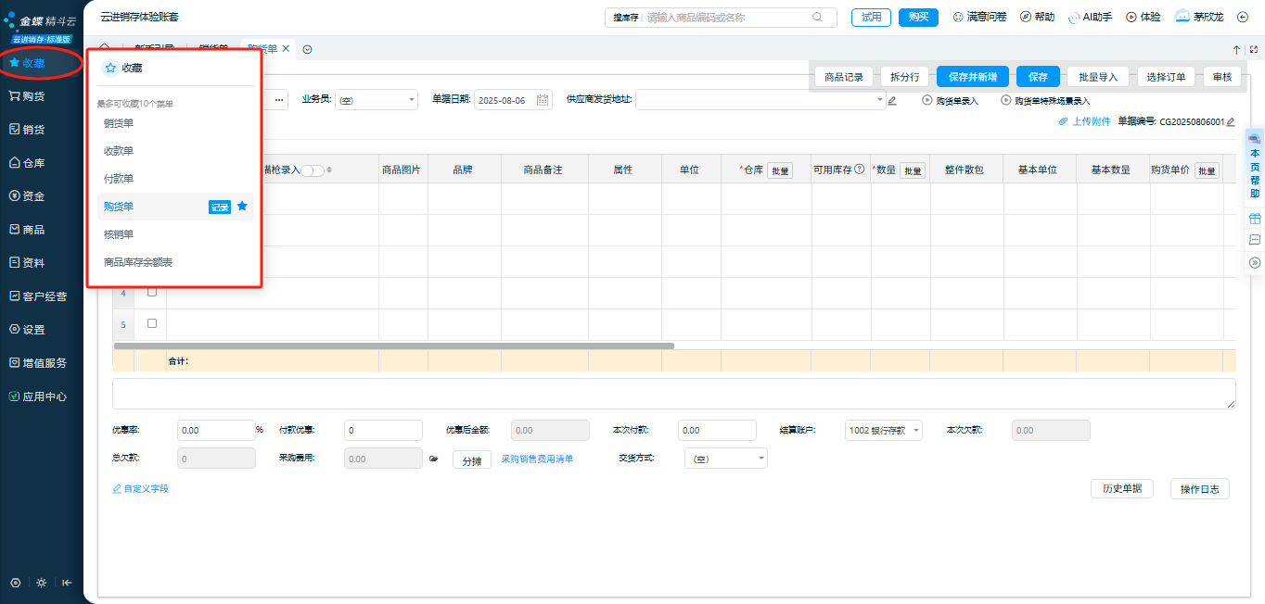Click the search magnifier icon
Screen dimensions: 1265x604
point(817,17)
